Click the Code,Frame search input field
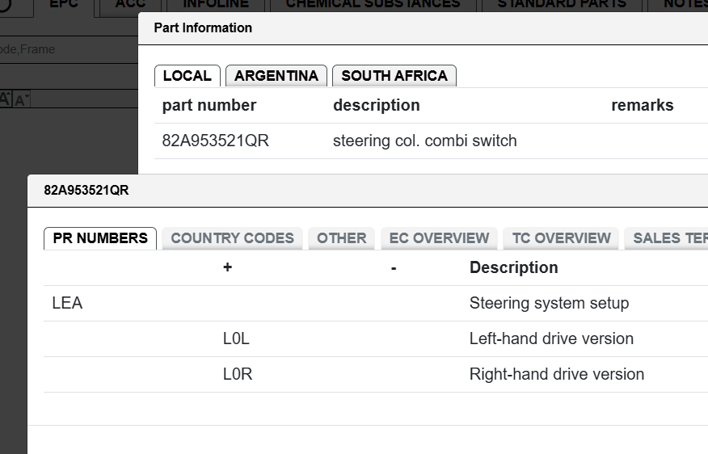 [x=69, y=49]
